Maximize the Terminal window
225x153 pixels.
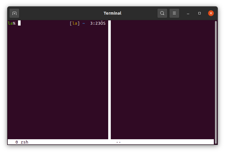click(200, 13)
